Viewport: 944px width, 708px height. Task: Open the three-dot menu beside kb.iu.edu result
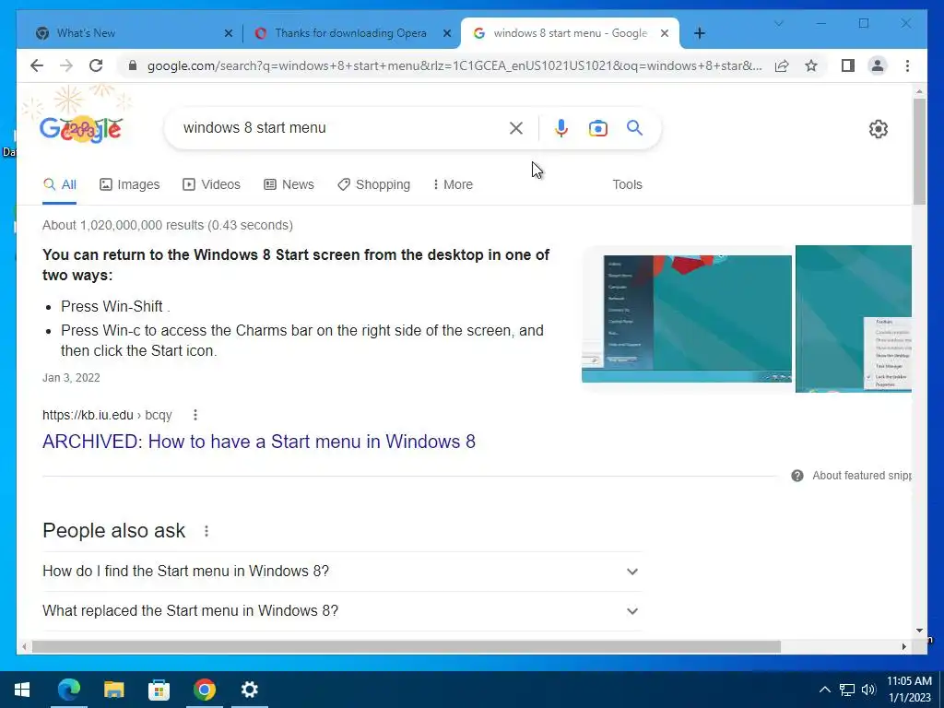(x=195, y=415)
